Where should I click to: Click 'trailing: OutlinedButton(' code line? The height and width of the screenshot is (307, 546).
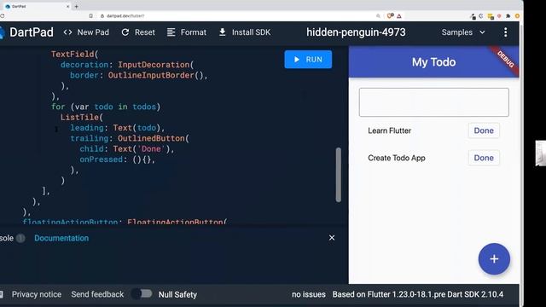[130, 138]
